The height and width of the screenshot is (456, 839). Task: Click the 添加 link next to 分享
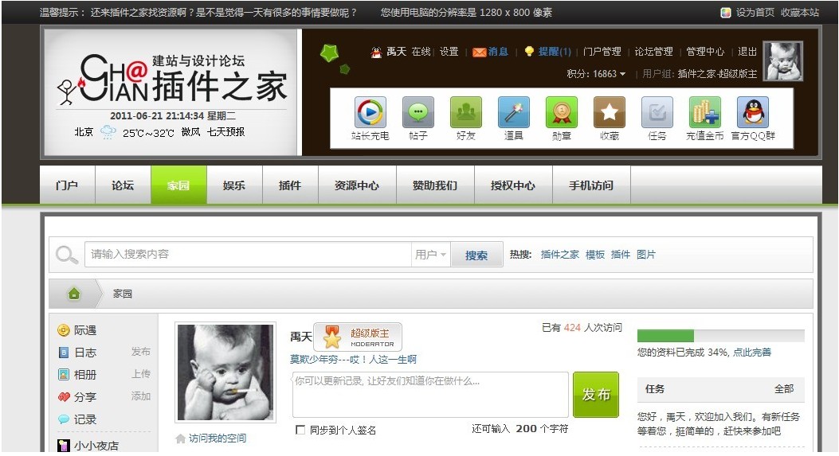coord(141,396)
